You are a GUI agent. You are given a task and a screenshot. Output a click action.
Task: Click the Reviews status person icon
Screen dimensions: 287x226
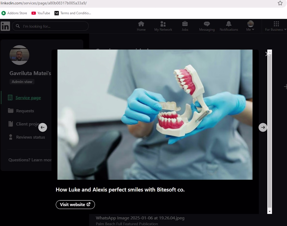[x=11, y=137]
